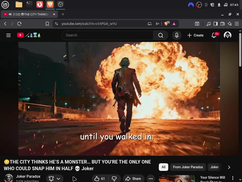Viewport: 242px width, 182px height.
Task: Click the NordVPN tray icon
Action: pyautogui.click(x=191, y=5)
